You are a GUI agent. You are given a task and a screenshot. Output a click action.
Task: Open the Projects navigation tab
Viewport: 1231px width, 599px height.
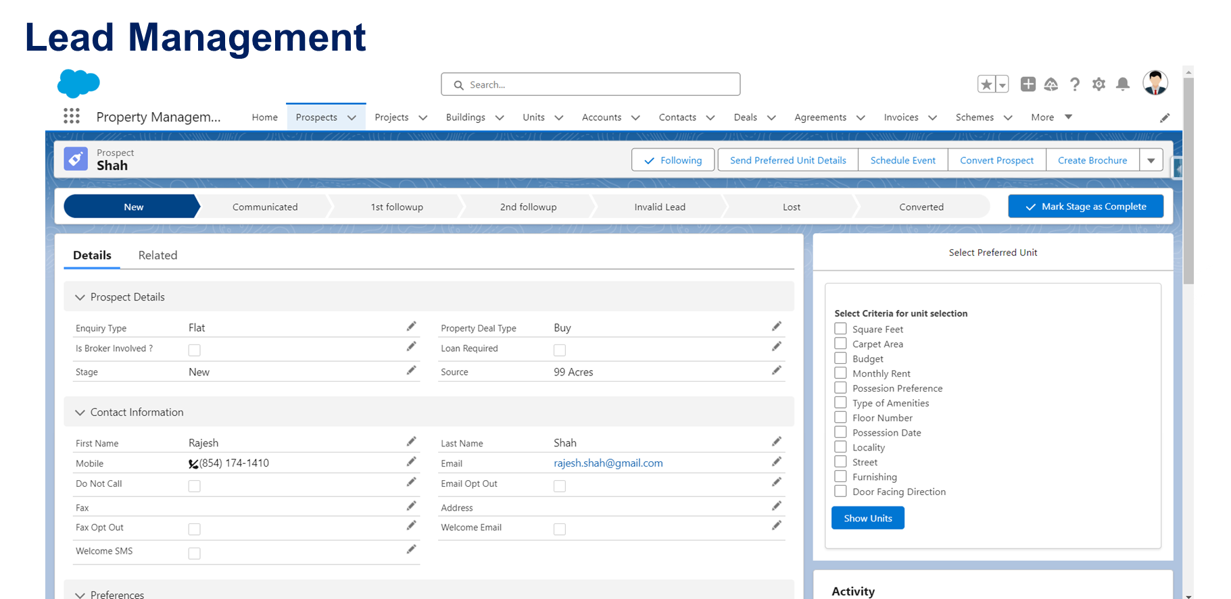coord(391,117)
